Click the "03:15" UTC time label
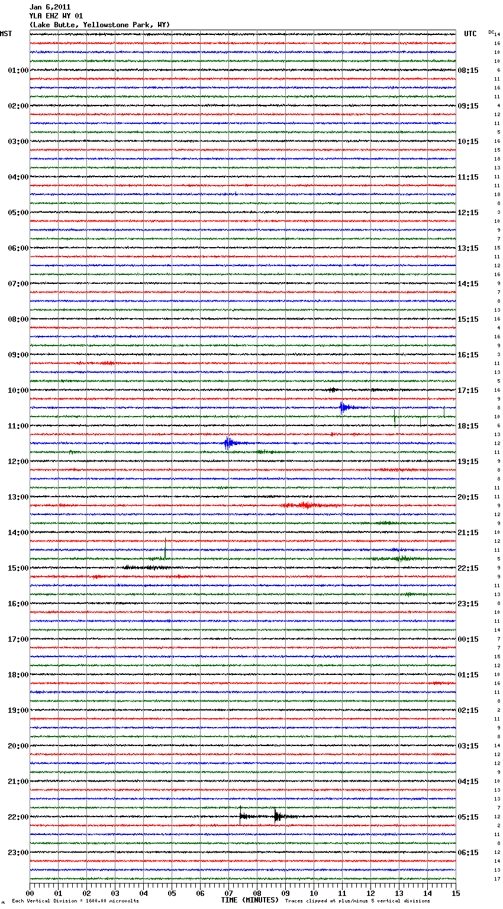The height and width of the screenshot is (909, 503). tap(468, 746)
